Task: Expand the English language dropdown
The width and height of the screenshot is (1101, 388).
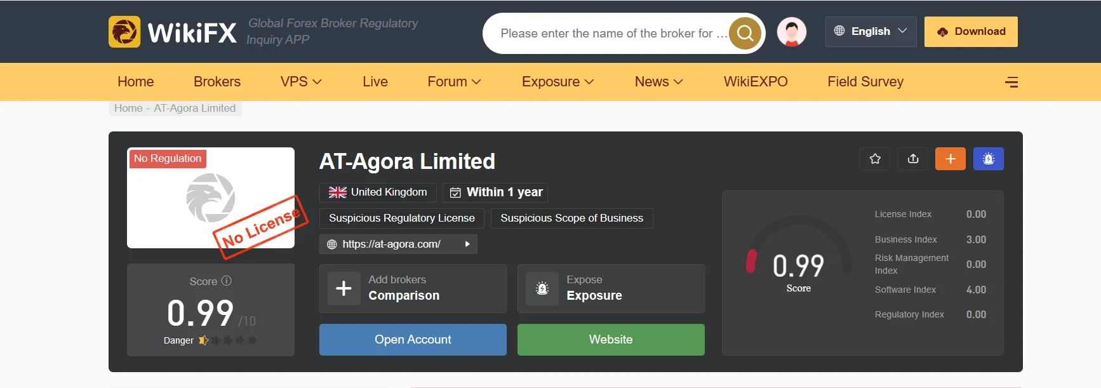Action: (871, 31)
